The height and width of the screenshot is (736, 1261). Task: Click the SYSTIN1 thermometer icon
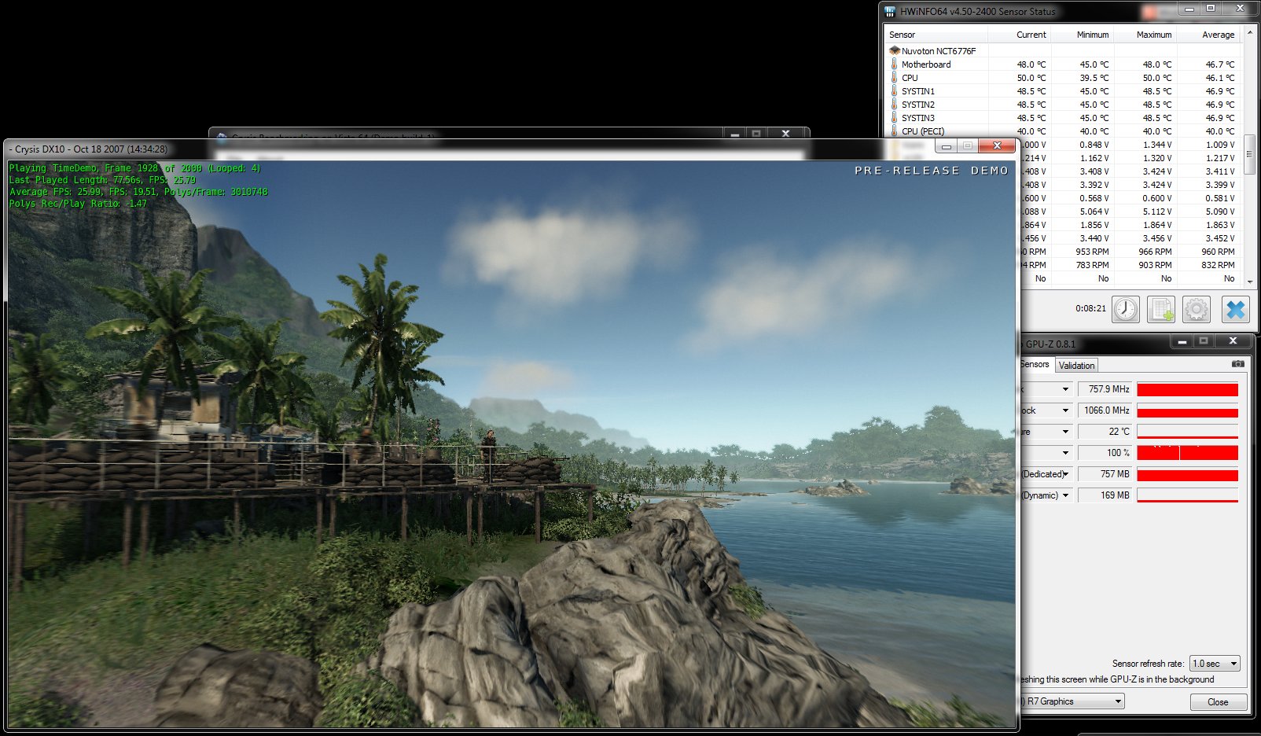894,90
